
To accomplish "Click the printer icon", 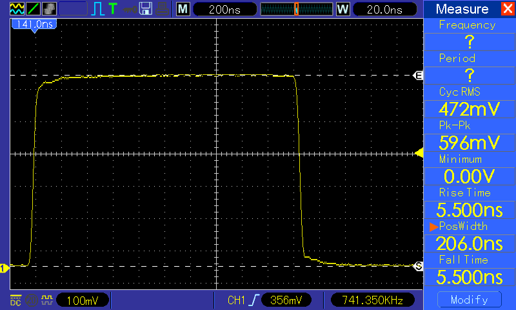I will [x=163, y=9].
